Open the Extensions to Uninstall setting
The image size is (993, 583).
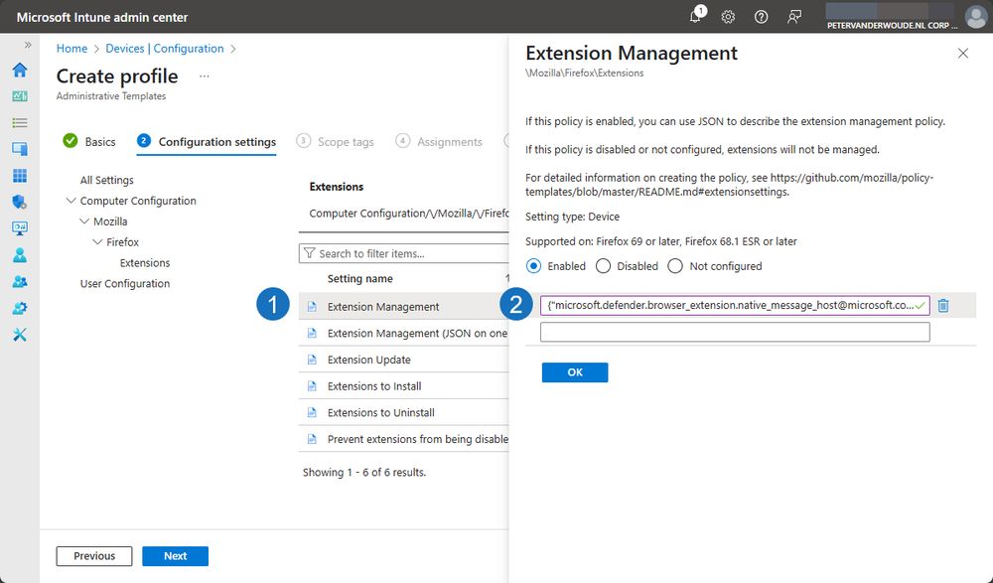(x=380, y=412)
